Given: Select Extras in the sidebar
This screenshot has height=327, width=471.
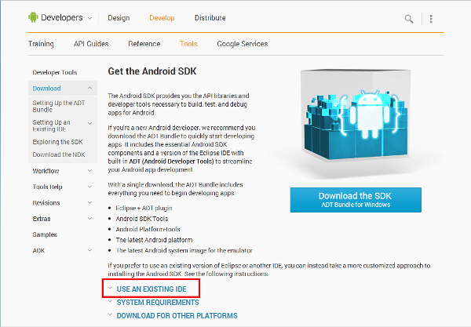Looking at the screenshot, I should [x=42, y=219].
